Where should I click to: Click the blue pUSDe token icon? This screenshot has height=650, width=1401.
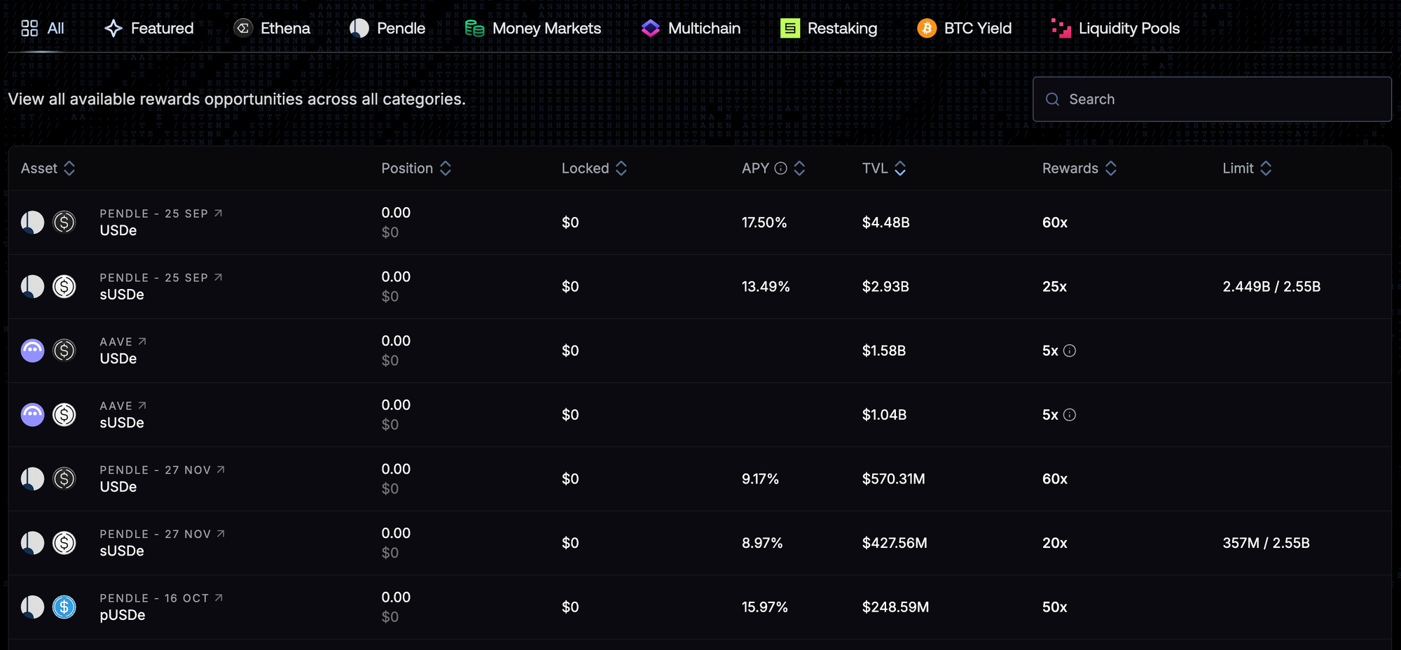coord(64,607)
